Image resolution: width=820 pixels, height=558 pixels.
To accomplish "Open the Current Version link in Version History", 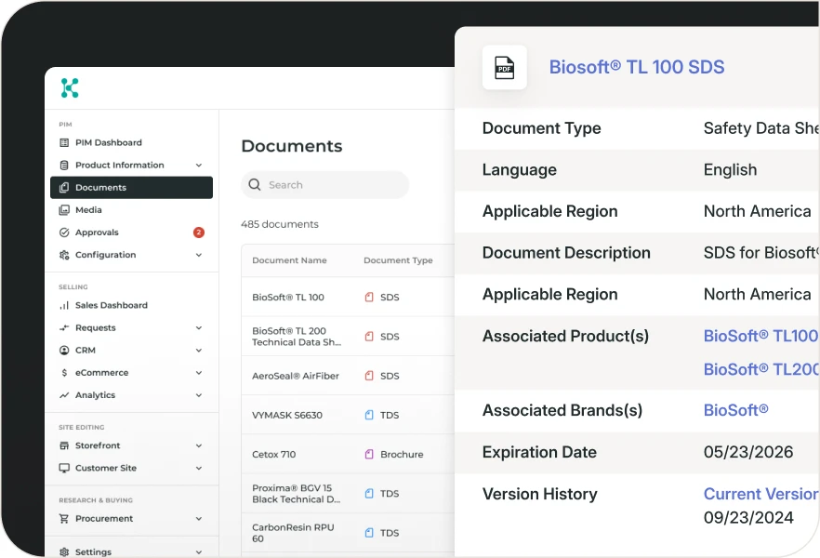I will [760, 494].
